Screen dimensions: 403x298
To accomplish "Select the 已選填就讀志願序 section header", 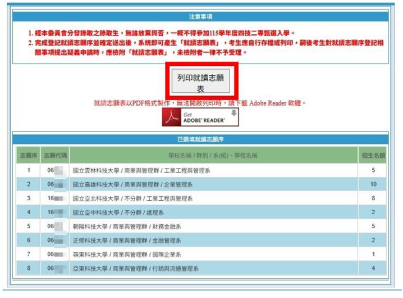I will (x=200, y=138).
